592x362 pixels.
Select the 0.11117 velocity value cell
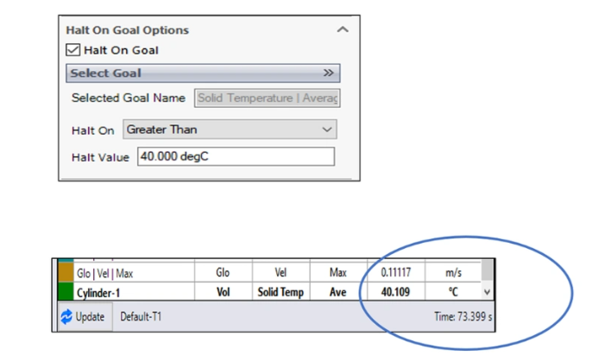pos(396,272)
